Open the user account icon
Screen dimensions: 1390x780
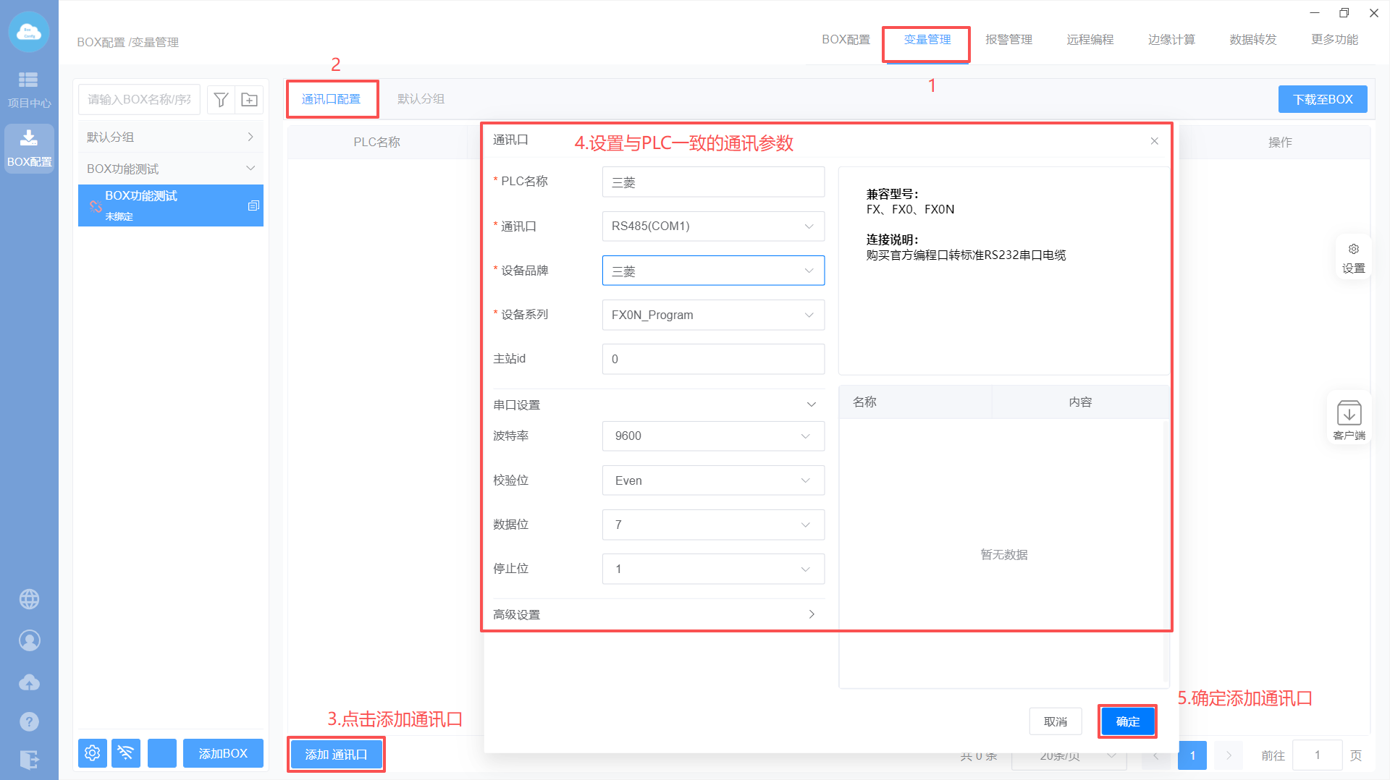[x=29, y=640]
